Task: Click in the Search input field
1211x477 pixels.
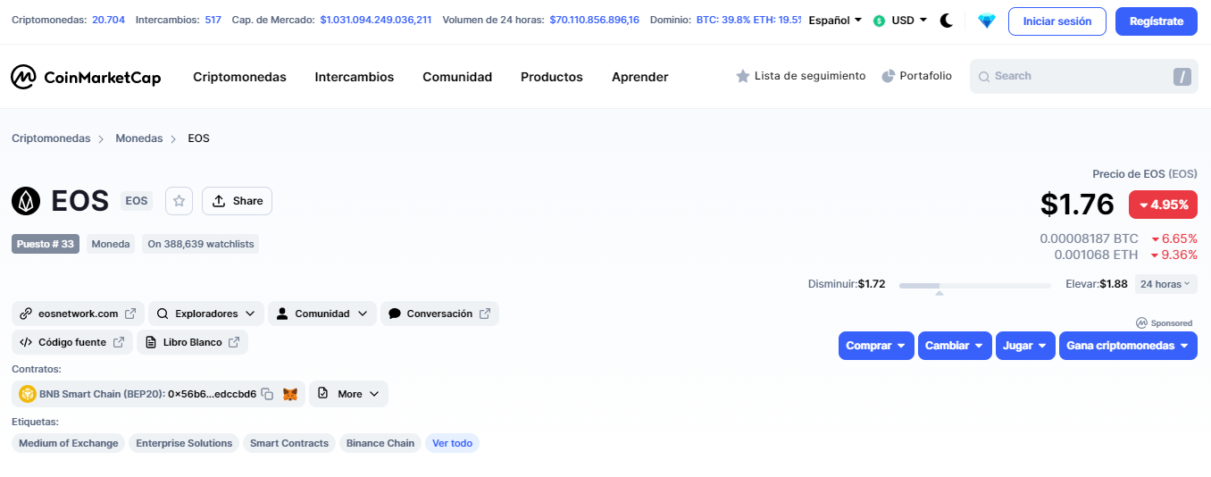Action: pos(1083,77)
